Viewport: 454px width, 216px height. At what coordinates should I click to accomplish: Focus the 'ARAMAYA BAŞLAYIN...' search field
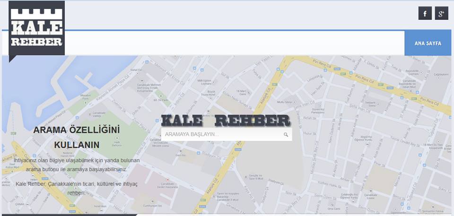coord(227,134)
